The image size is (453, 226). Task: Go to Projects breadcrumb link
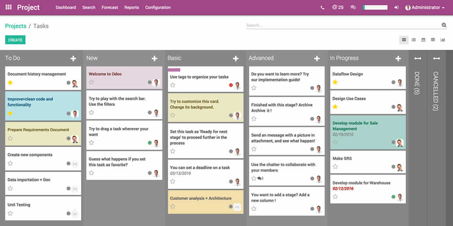(16, 26)
